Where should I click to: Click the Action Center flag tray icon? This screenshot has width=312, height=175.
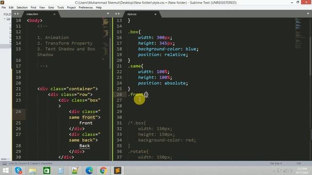point(279,171)
